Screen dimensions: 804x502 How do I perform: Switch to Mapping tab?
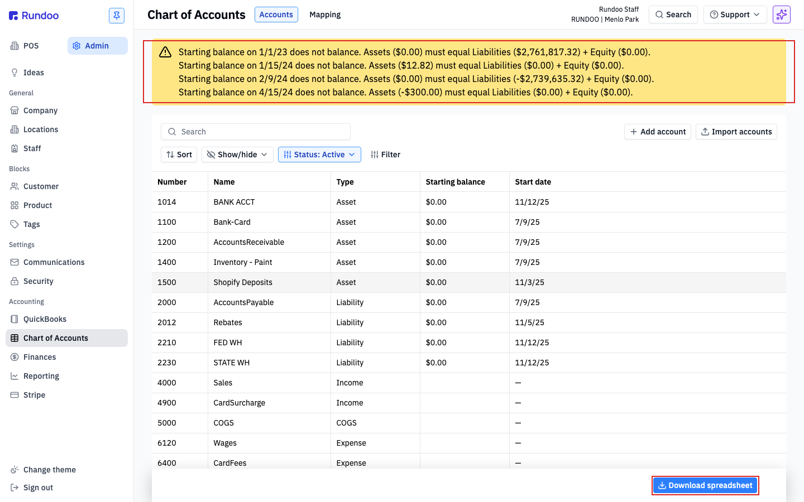[x=325, y=15]
